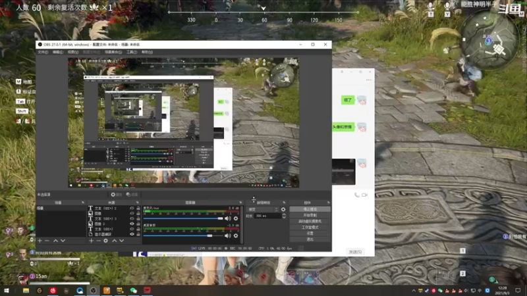The height and width of the screenshot is (296, 527).
Task: Toggle lock on 文本 (GDI+) 2 source
Action: [138, 209]
